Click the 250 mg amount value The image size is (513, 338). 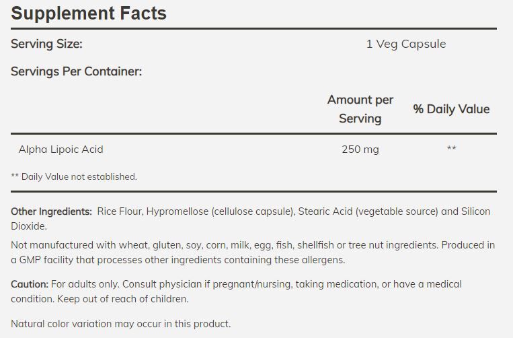point(360,149)
